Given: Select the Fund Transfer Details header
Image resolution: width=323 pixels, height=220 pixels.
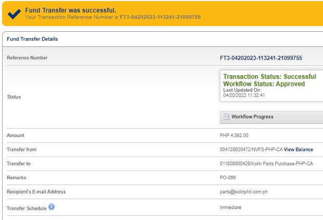Looking at the screenshot, I should tap(32, 39).
